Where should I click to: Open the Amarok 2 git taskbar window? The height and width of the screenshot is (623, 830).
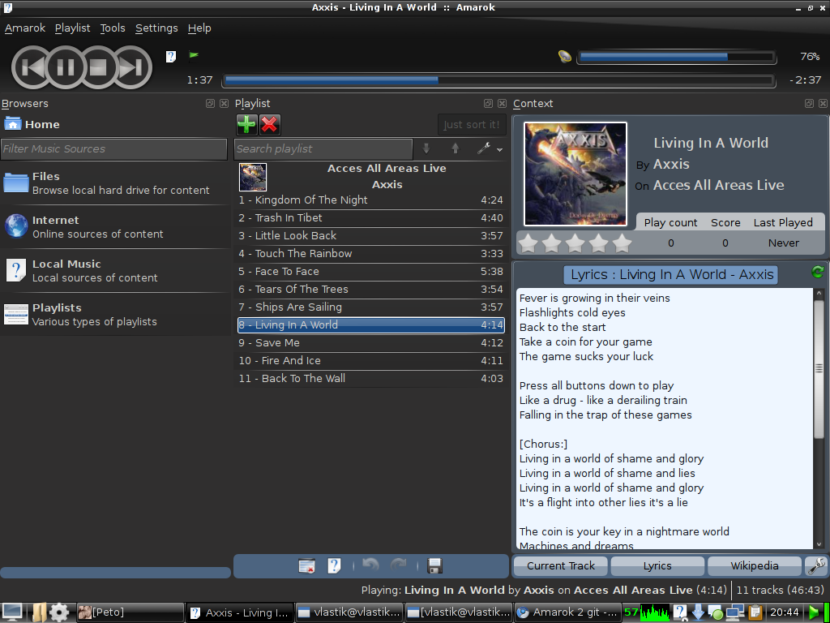point(568,612)
